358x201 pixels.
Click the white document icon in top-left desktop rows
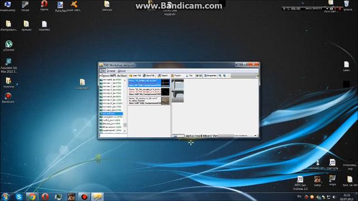click(x=44, y=26)
